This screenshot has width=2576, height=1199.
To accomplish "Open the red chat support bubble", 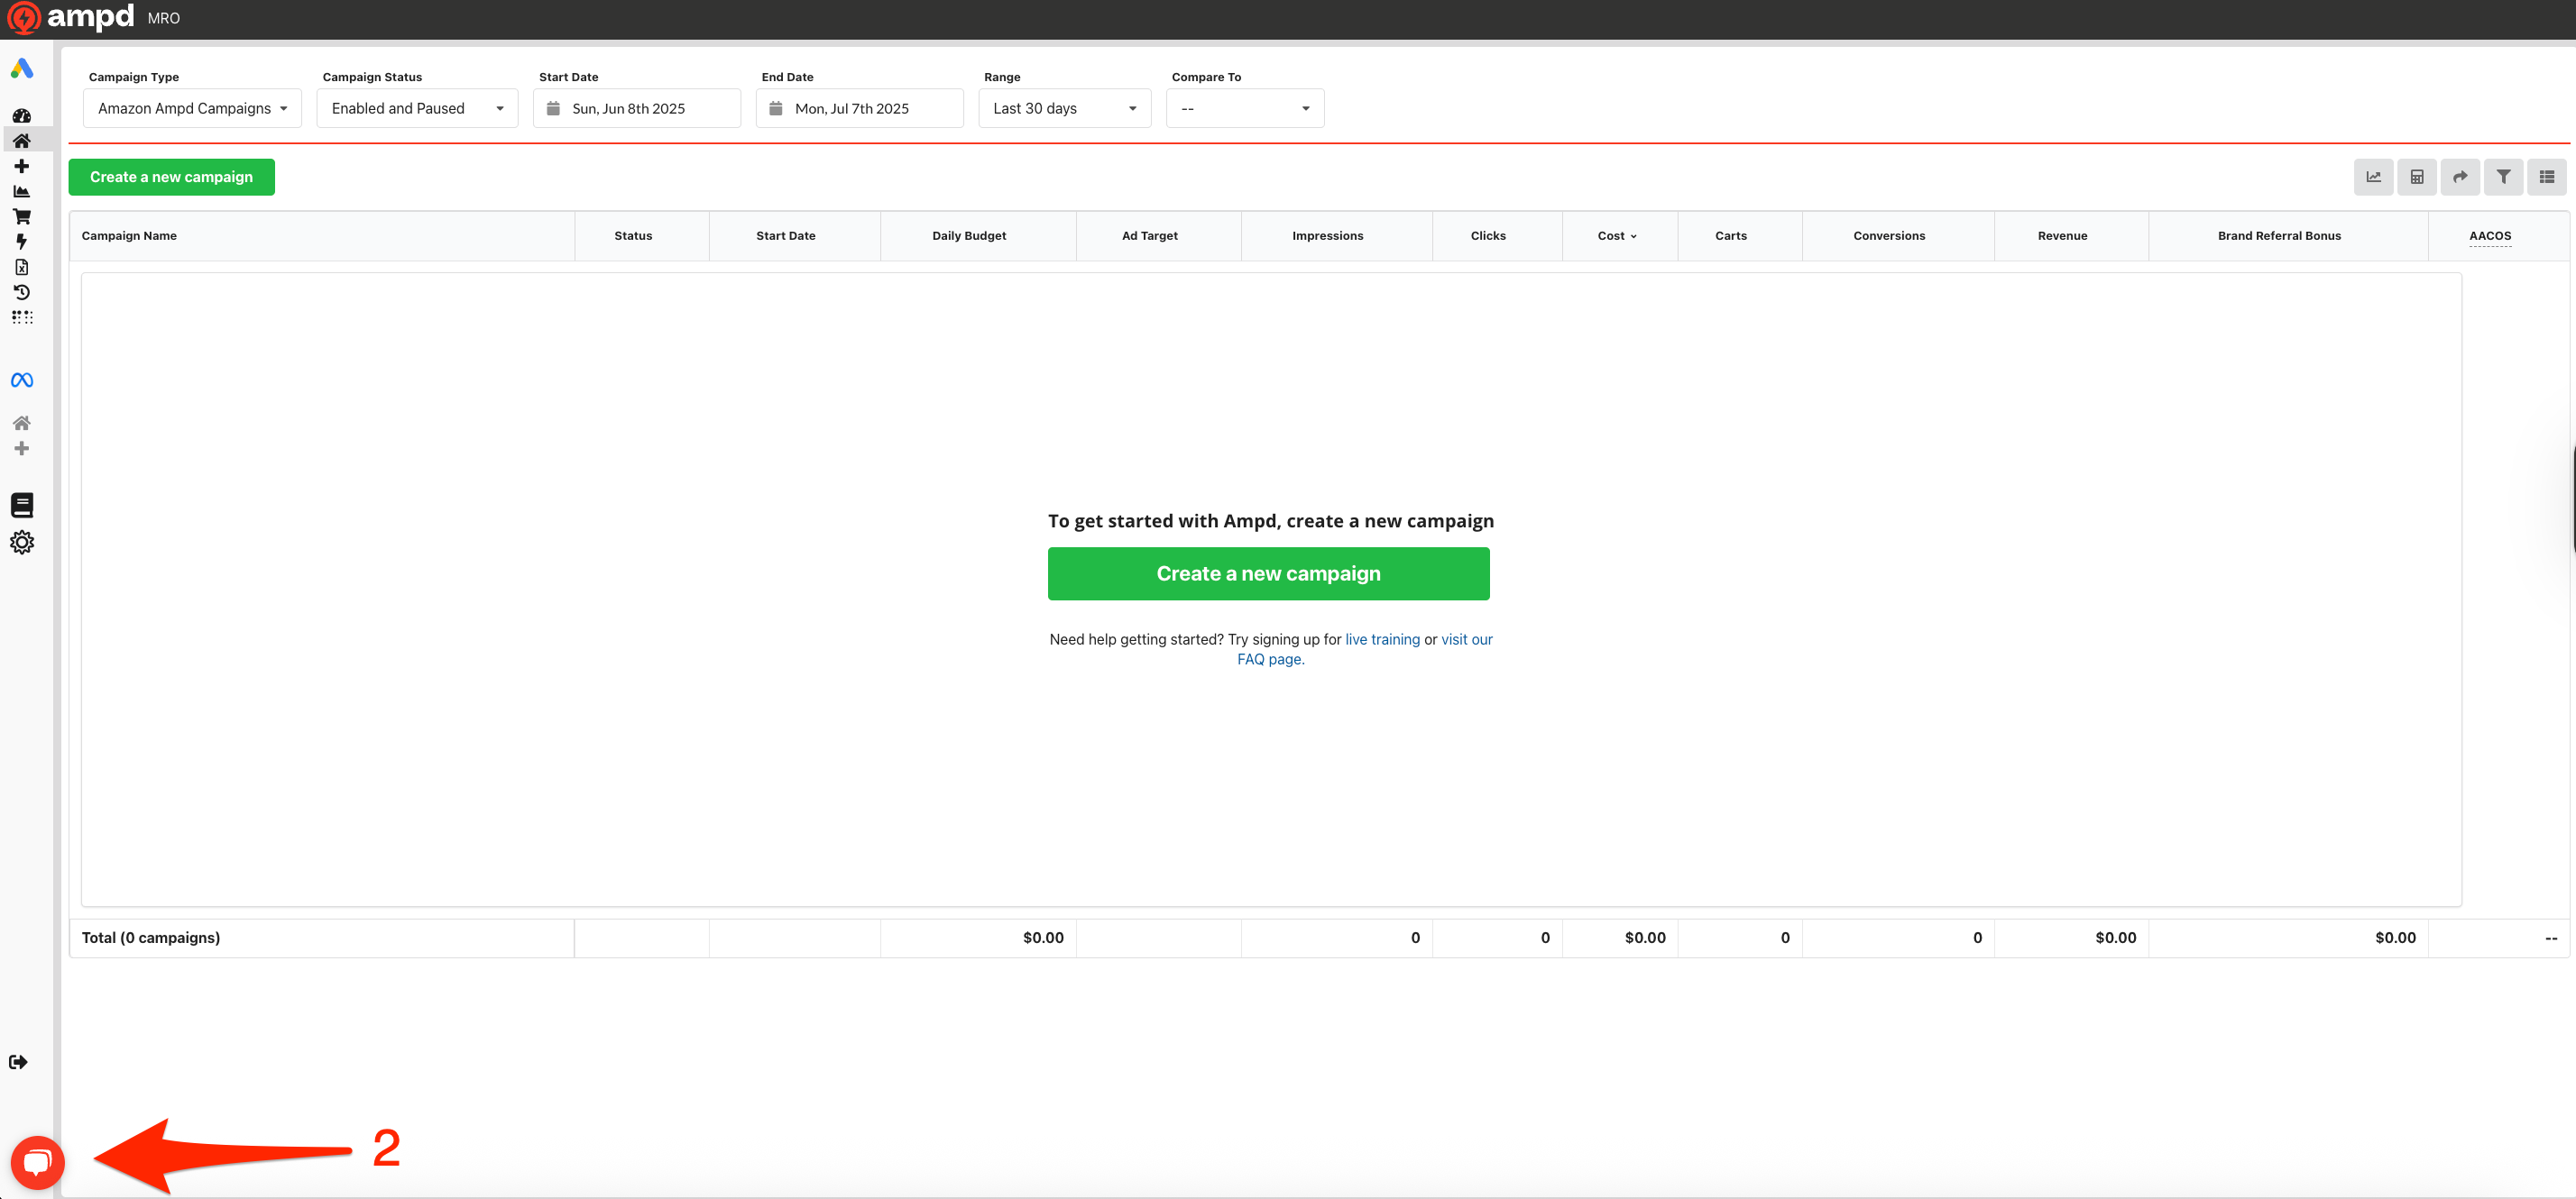I will (38, 1162).
